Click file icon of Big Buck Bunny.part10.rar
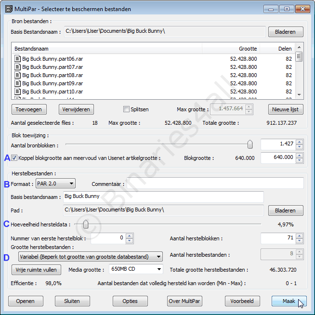The image size is (315, 315). (18, 92)
